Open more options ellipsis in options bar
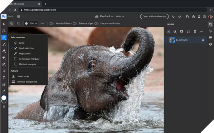Viewport: 214px width, 133px height. (43, 23)
